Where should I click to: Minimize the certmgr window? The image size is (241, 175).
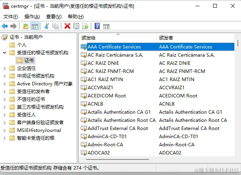tap(198, 6)
